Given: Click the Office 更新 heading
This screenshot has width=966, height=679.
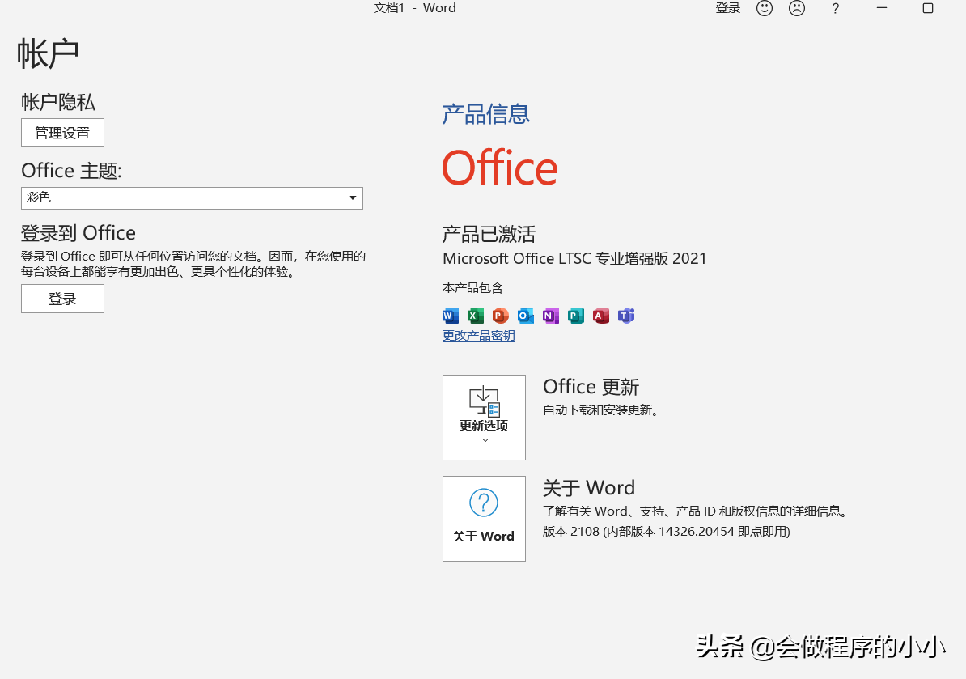Looking at the screenshot, I should (x=591, y=387).
